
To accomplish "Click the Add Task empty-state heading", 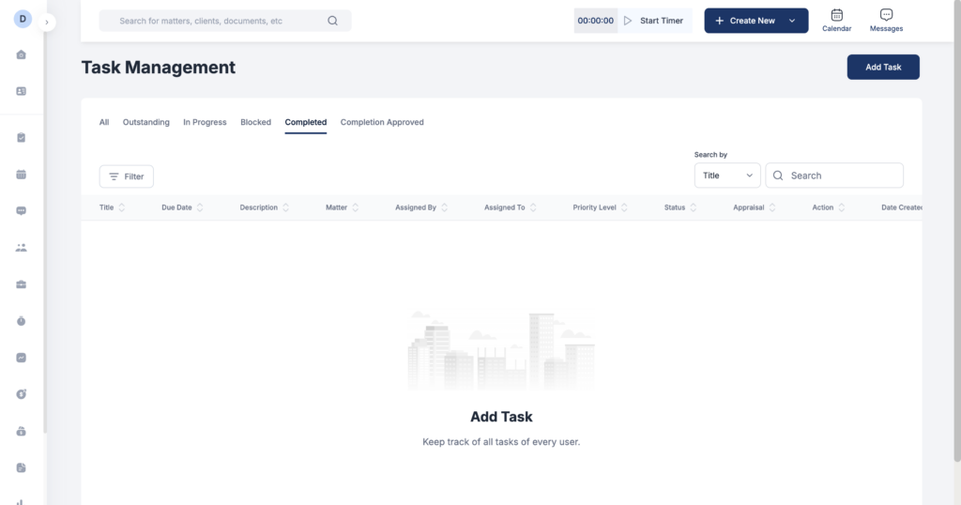I will [x=501, y=417].
